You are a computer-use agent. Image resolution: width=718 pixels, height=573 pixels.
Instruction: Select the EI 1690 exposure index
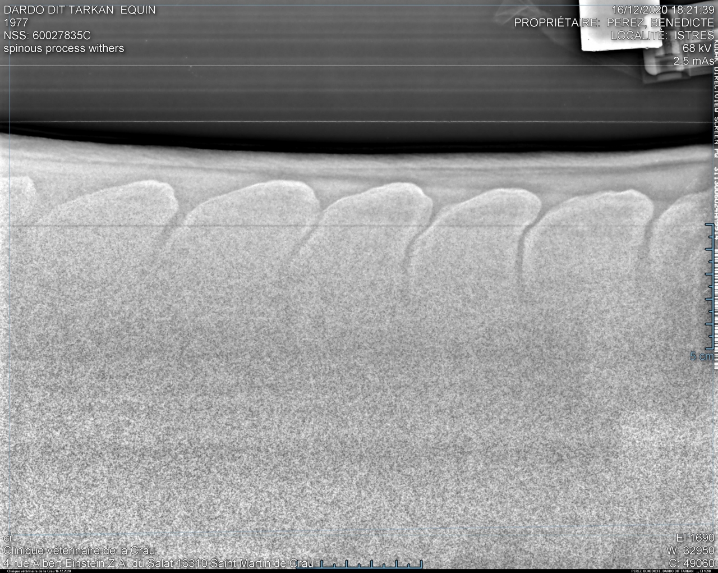695,538
